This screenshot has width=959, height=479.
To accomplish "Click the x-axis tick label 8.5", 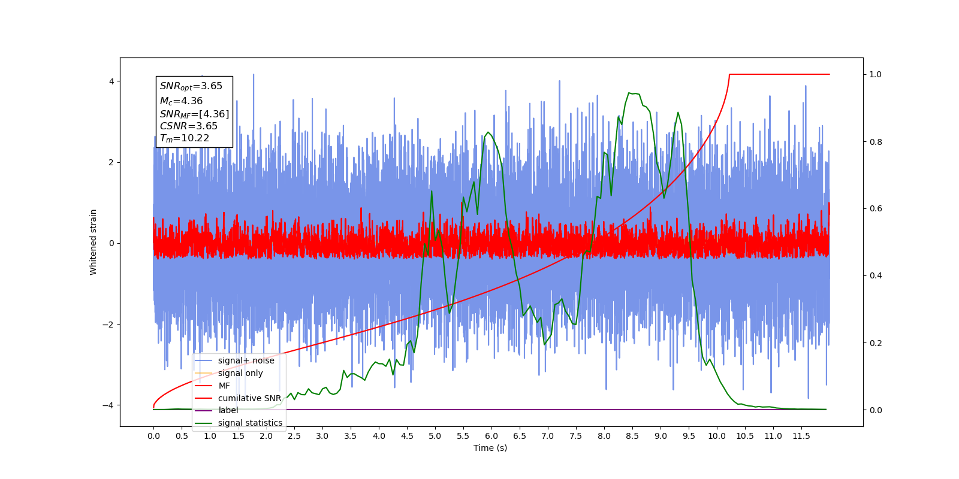I will [x=632, y=436].
